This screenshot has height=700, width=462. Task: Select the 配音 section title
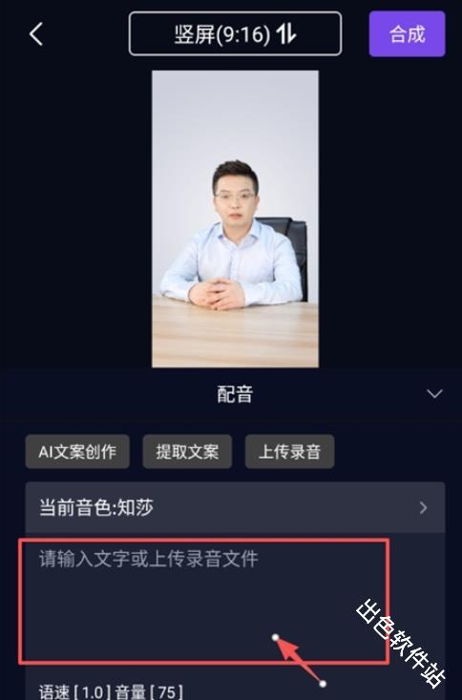click(235, 394)
